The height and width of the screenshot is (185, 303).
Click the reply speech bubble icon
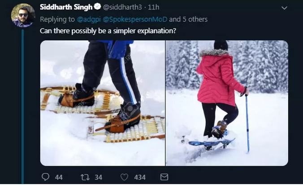45,177
